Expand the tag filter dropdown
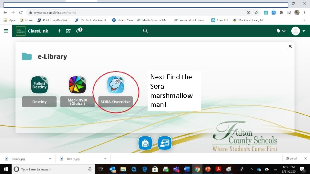This screenshot has width=310, height=174. coord(281,31)
